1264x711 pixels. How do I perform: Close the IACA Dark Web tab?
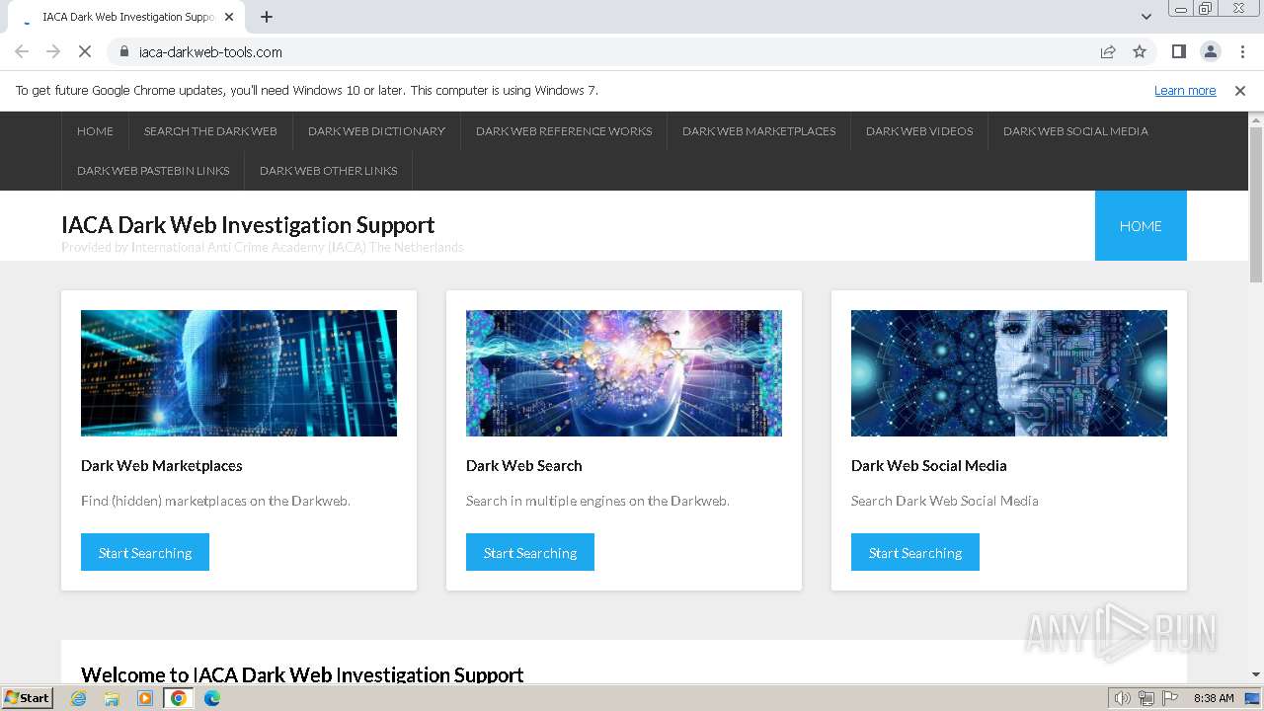[x=229, y=17]
